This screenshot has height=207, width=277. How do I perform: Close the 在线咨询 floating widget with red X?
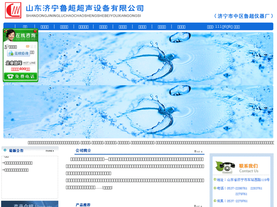point(35,31)
